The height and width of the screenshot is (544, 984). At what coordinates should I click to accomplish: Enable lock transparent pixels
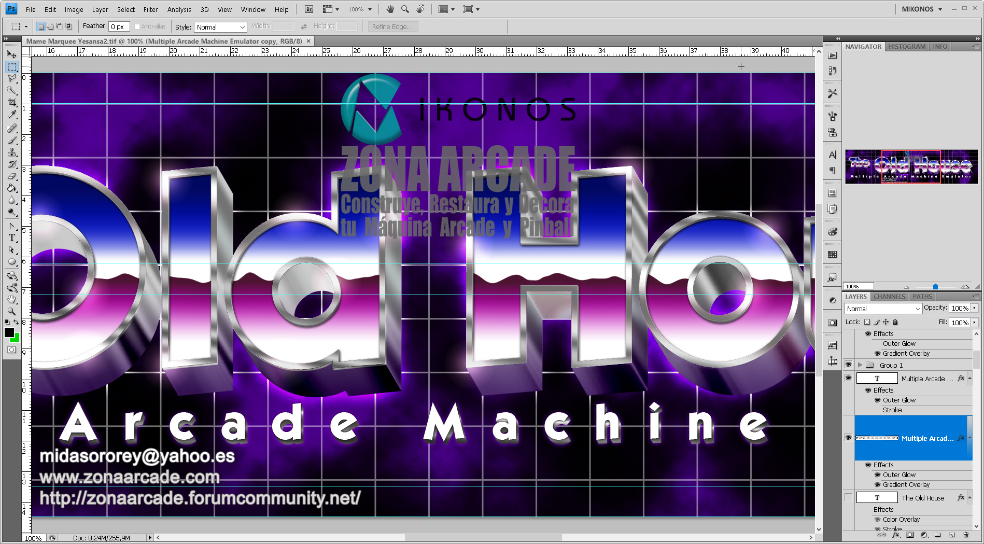pos(867,322)
